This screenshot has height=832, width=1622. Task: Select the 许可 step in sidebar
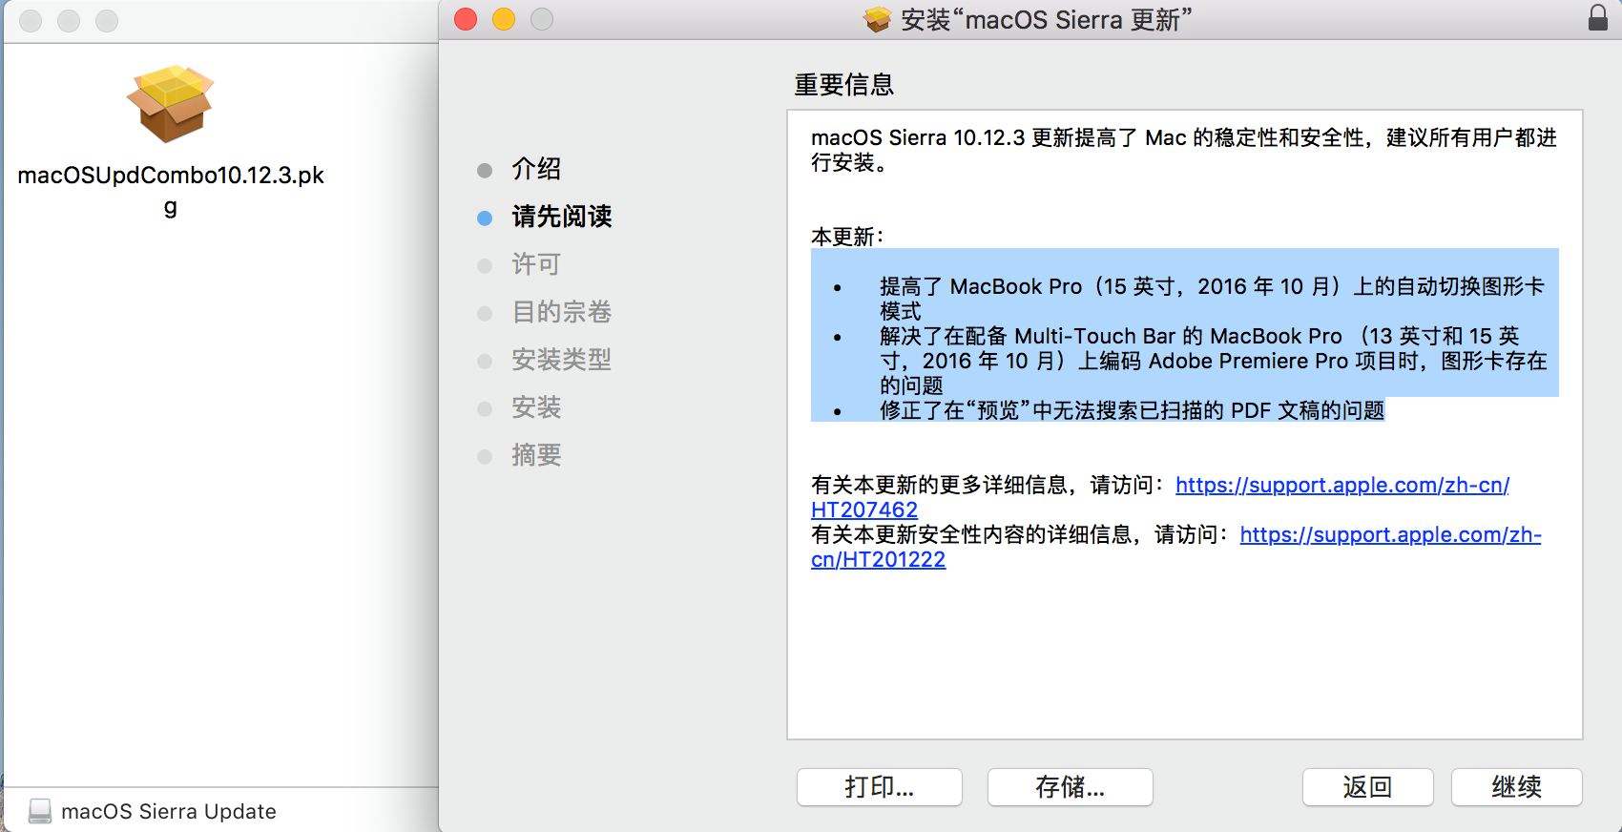(x=536, y=264)
